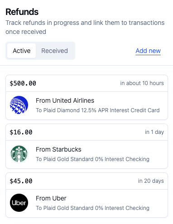The height and width of the screenshot is (224, 173).
Task: Switch to the Received tab
Action: [54, 51]
